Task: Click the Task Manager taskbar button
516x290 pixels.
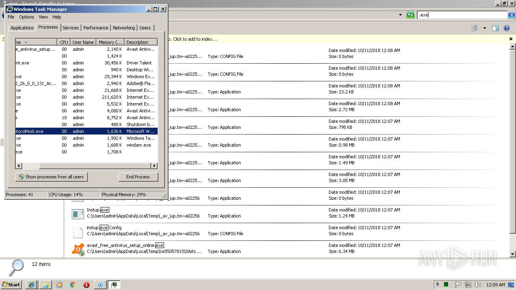Action: (x=114, y=284)
